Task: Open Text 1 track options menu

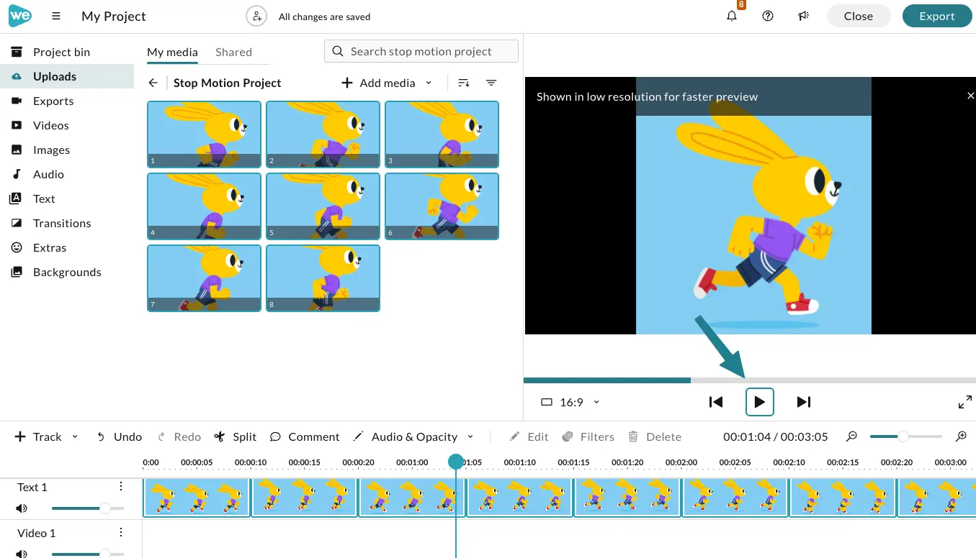Action: pyautogui.click(x=121, y=487)
